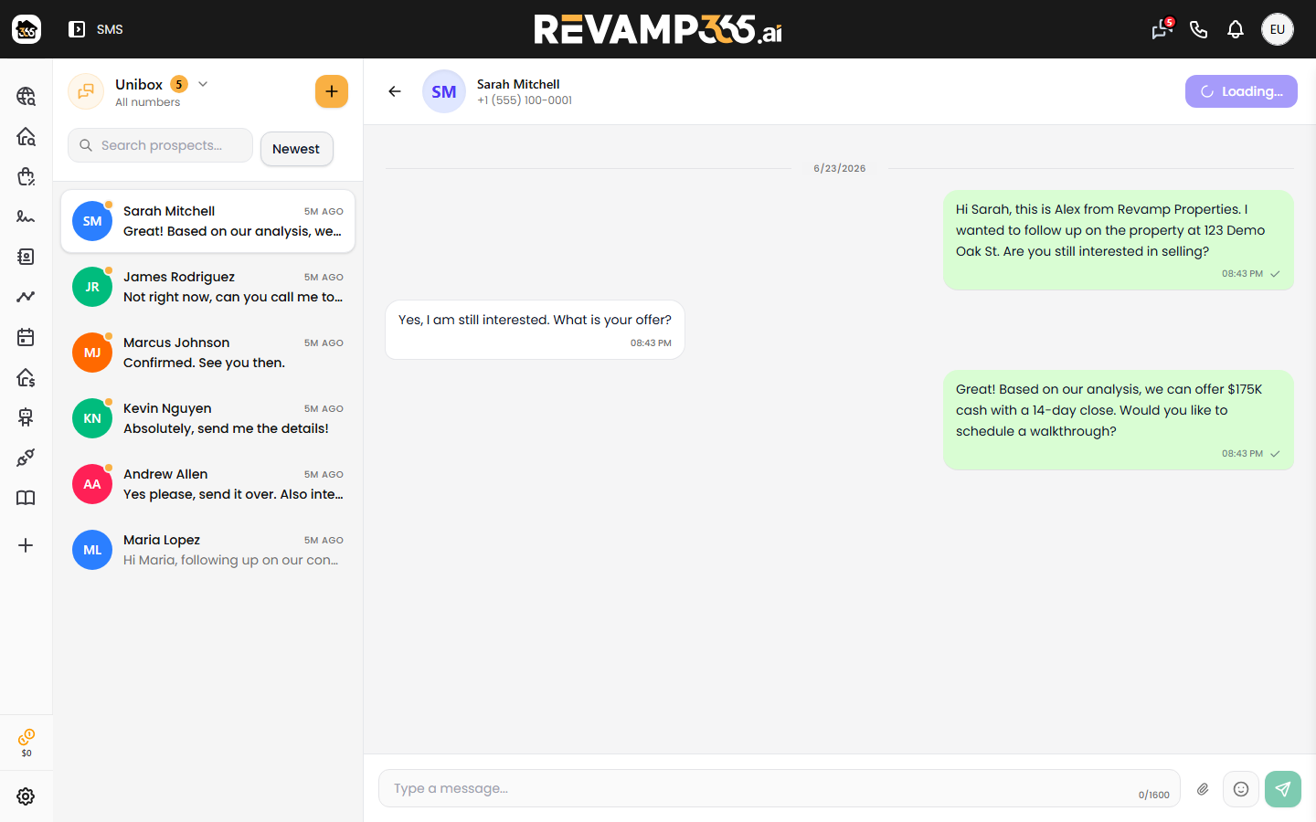Open the notifications bell icon
Viewport: 1316px width, 822px height.
click(1236, 29)
